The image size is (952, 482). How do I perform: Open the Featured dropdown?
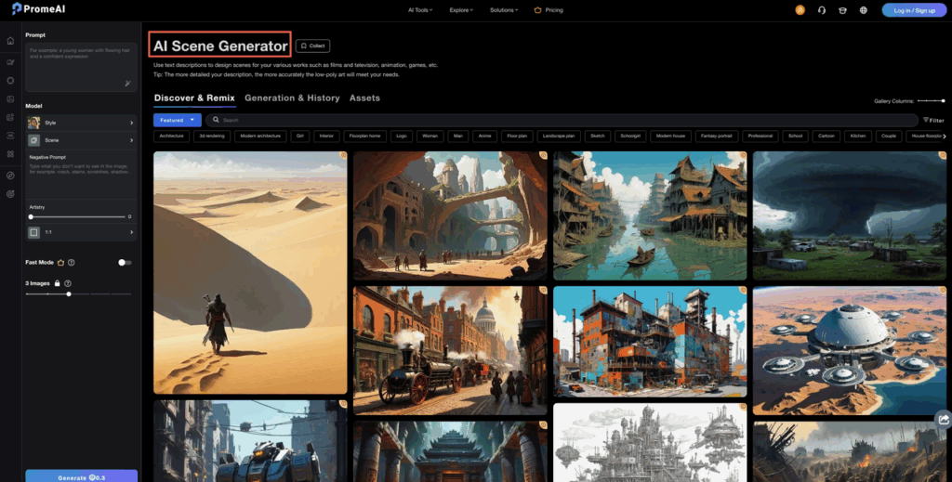[178, 120]
